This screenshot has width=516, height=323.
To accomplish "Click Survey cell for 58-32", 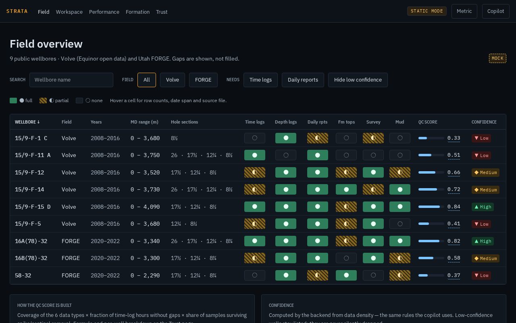I will [373, 275].
